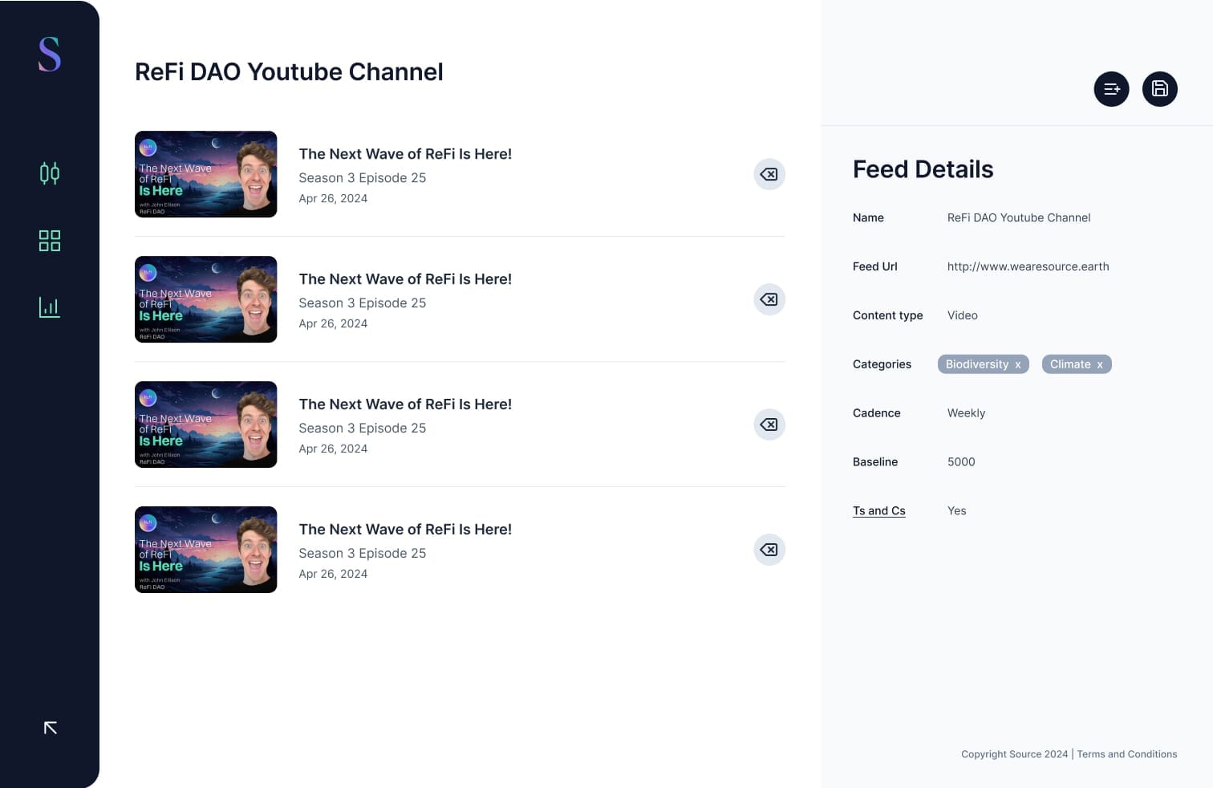Click the Baseline value 5000
The width and height of the screenshot is (1213, 788).
961,462
